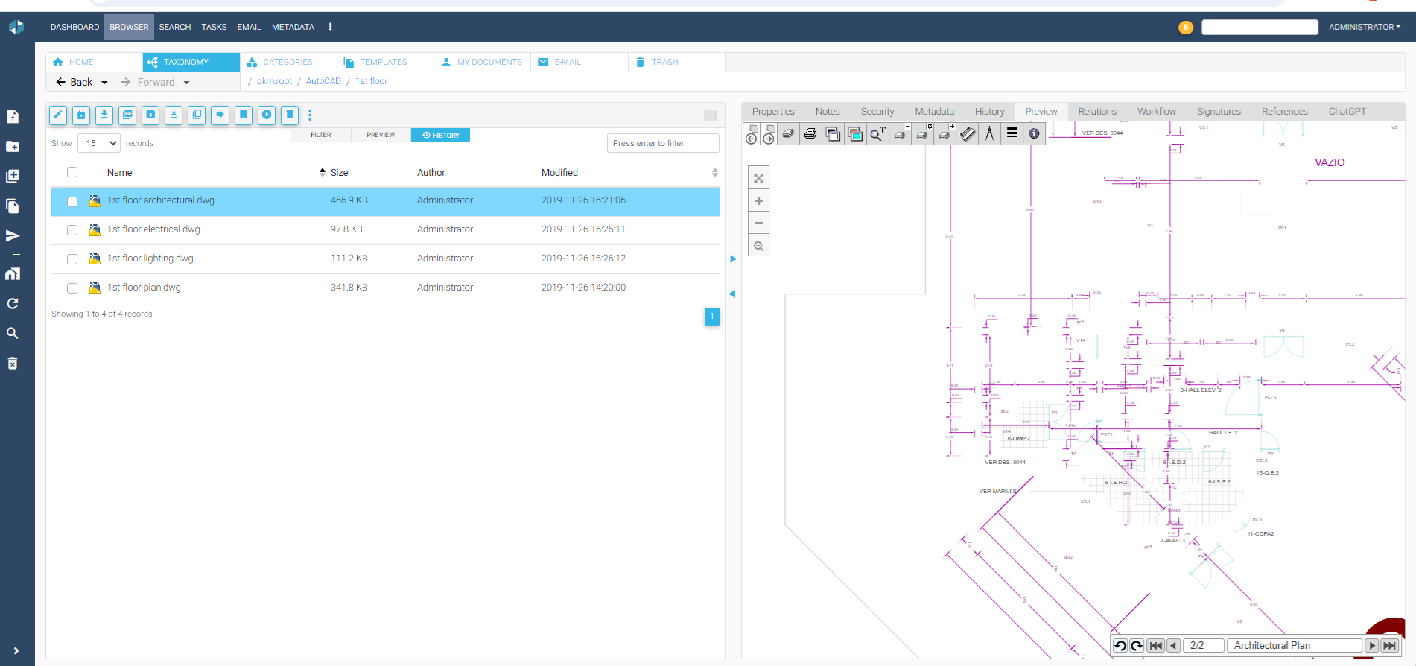The height and width of the screenshot is (666, 1416).
Task: Click the bookmark icon in toolbar
Action: click(244, 115)
